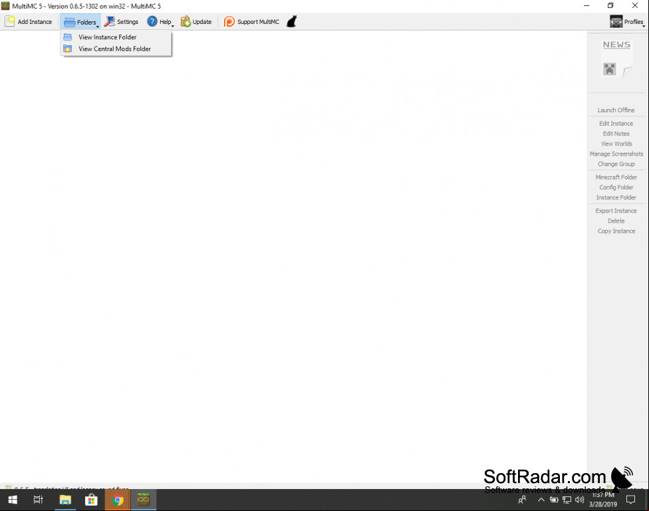Open the volume control in tray
The width and height of the screenshot is (649, 511).
tap(579, 500)
